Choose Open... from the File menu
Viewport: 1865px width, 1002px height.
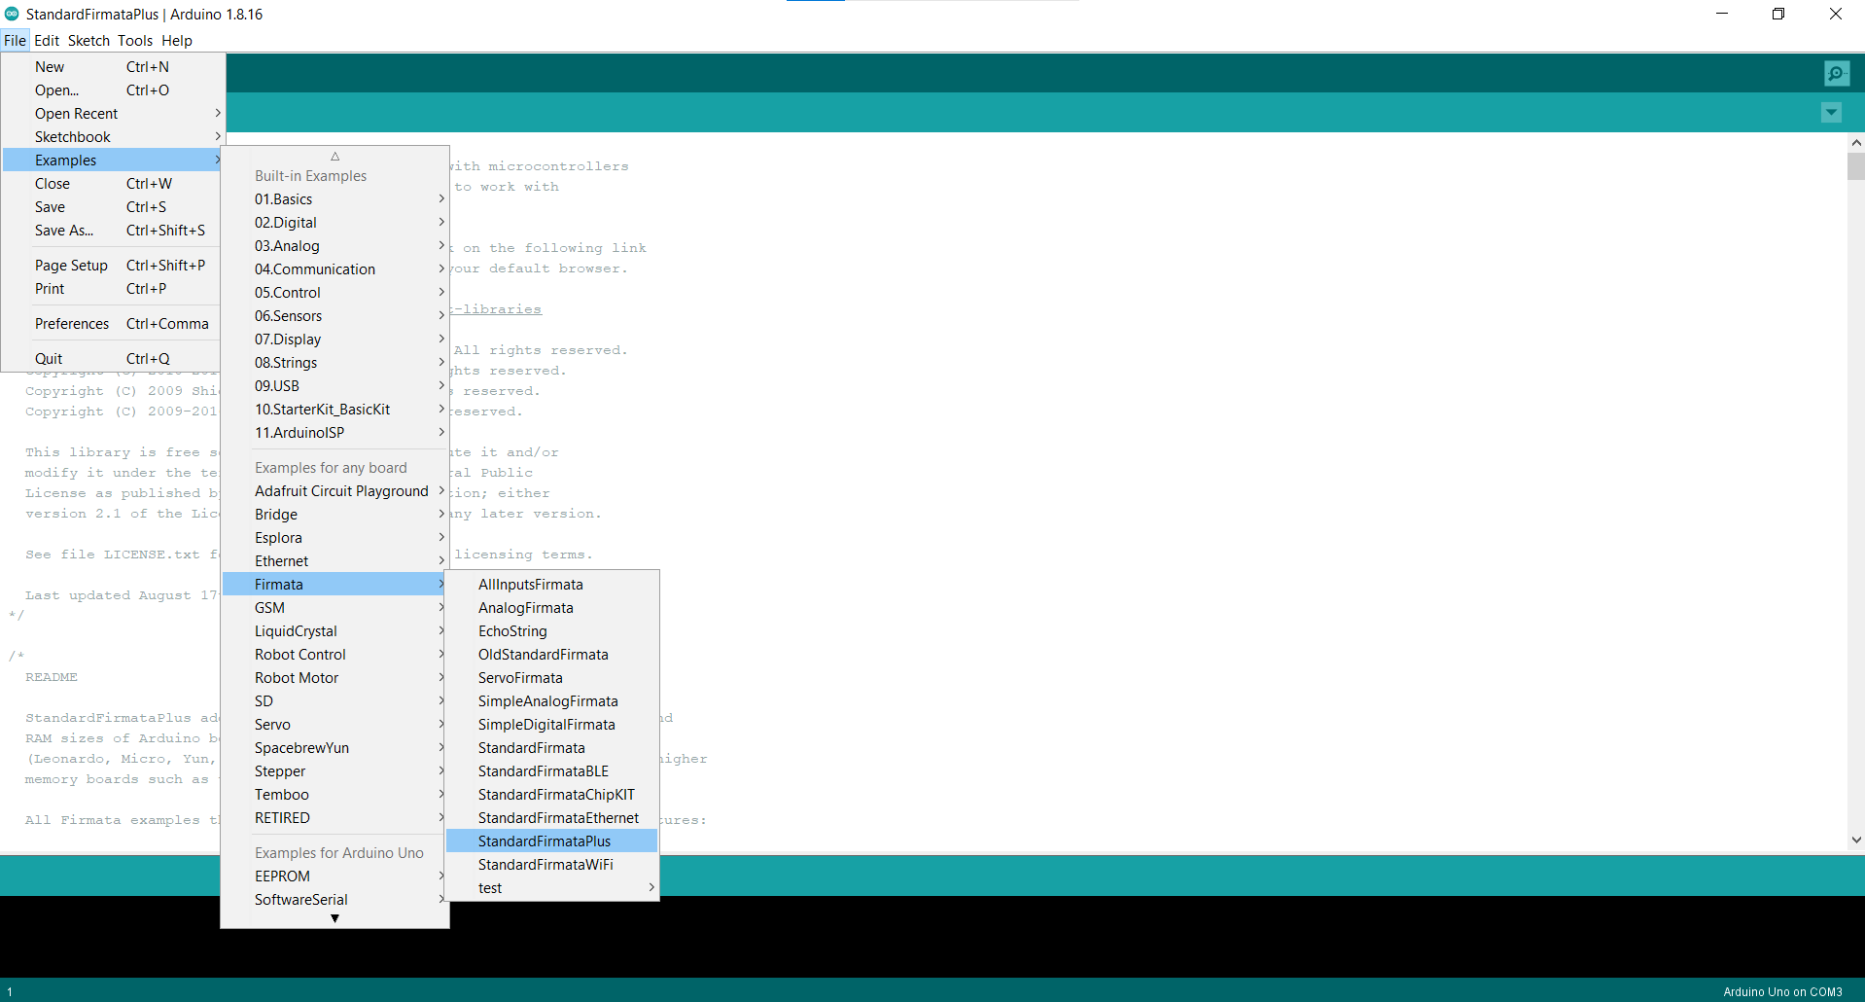tap(114, 90)
